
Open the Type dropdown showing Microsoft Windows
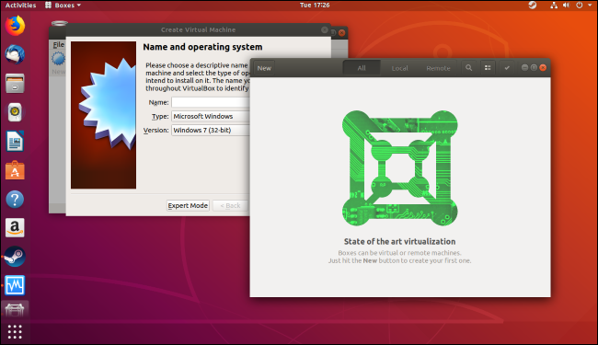(211, 116)
